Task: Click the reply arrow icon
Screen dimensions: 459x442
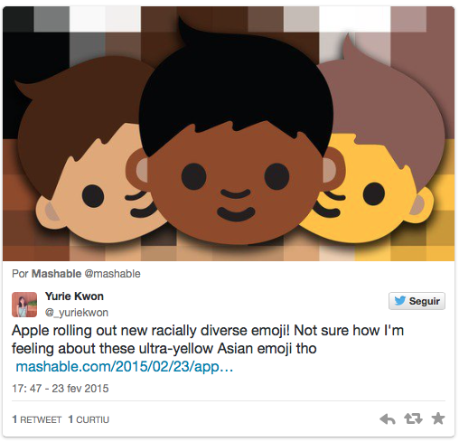Action: point(388,418)
